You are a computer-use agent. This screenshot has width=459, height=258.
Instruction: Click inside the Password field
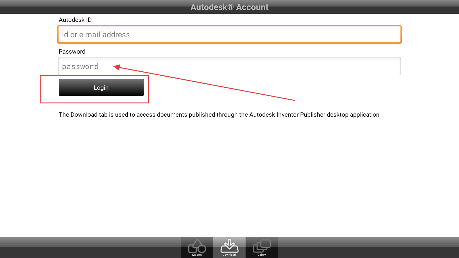coord(229,67)
